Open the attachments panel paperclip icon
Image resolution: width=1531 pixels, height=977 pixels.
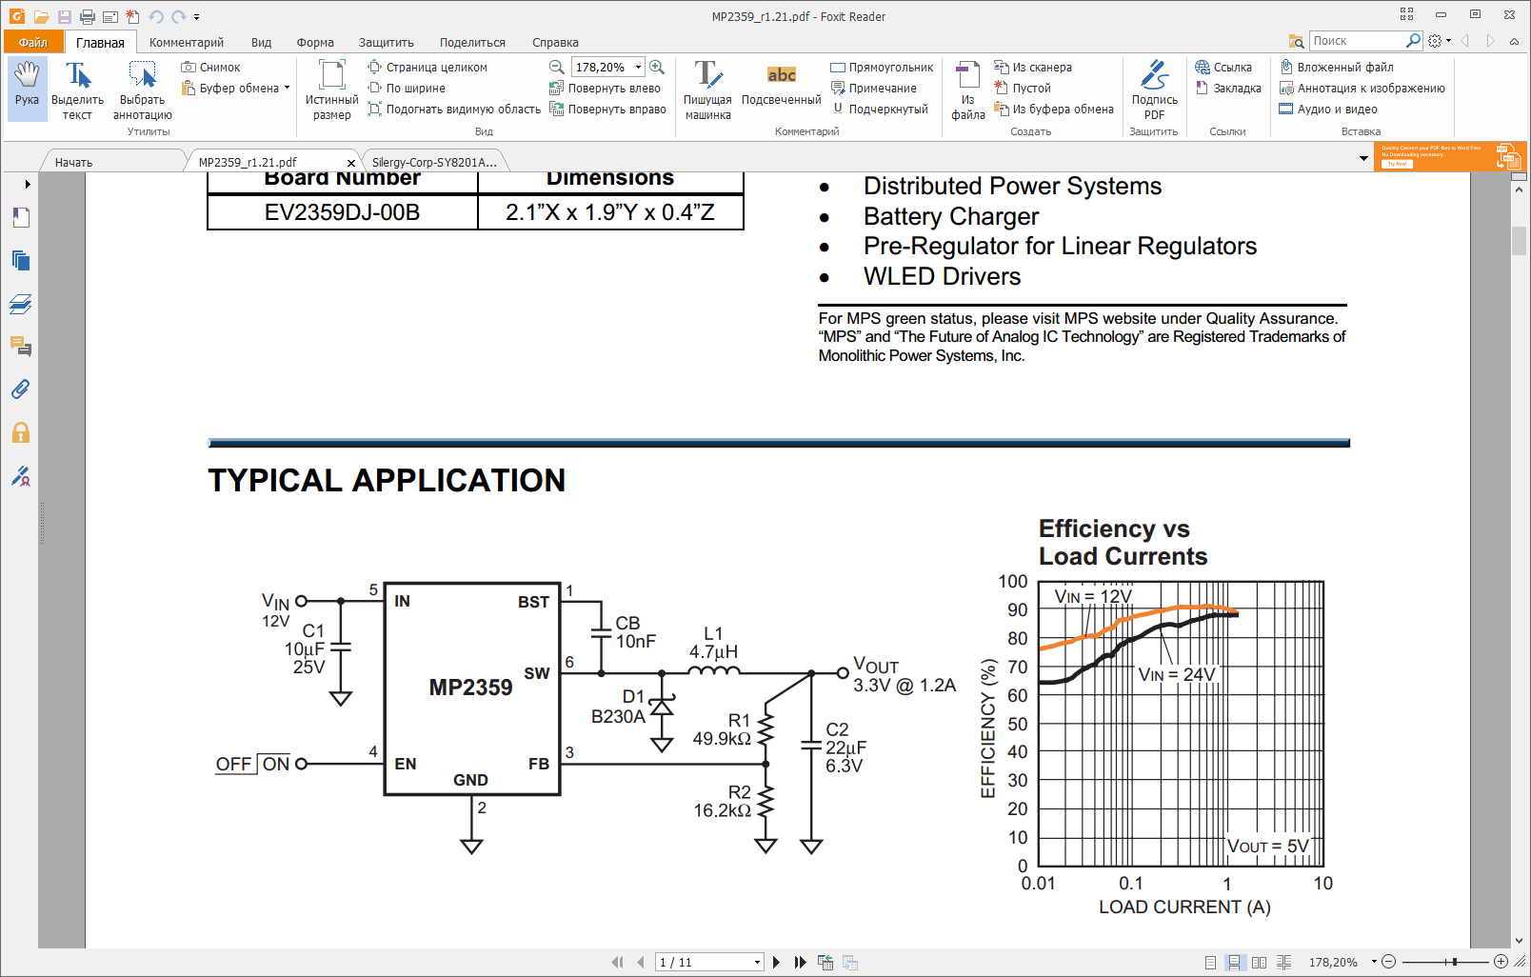[x=20, y=389]
